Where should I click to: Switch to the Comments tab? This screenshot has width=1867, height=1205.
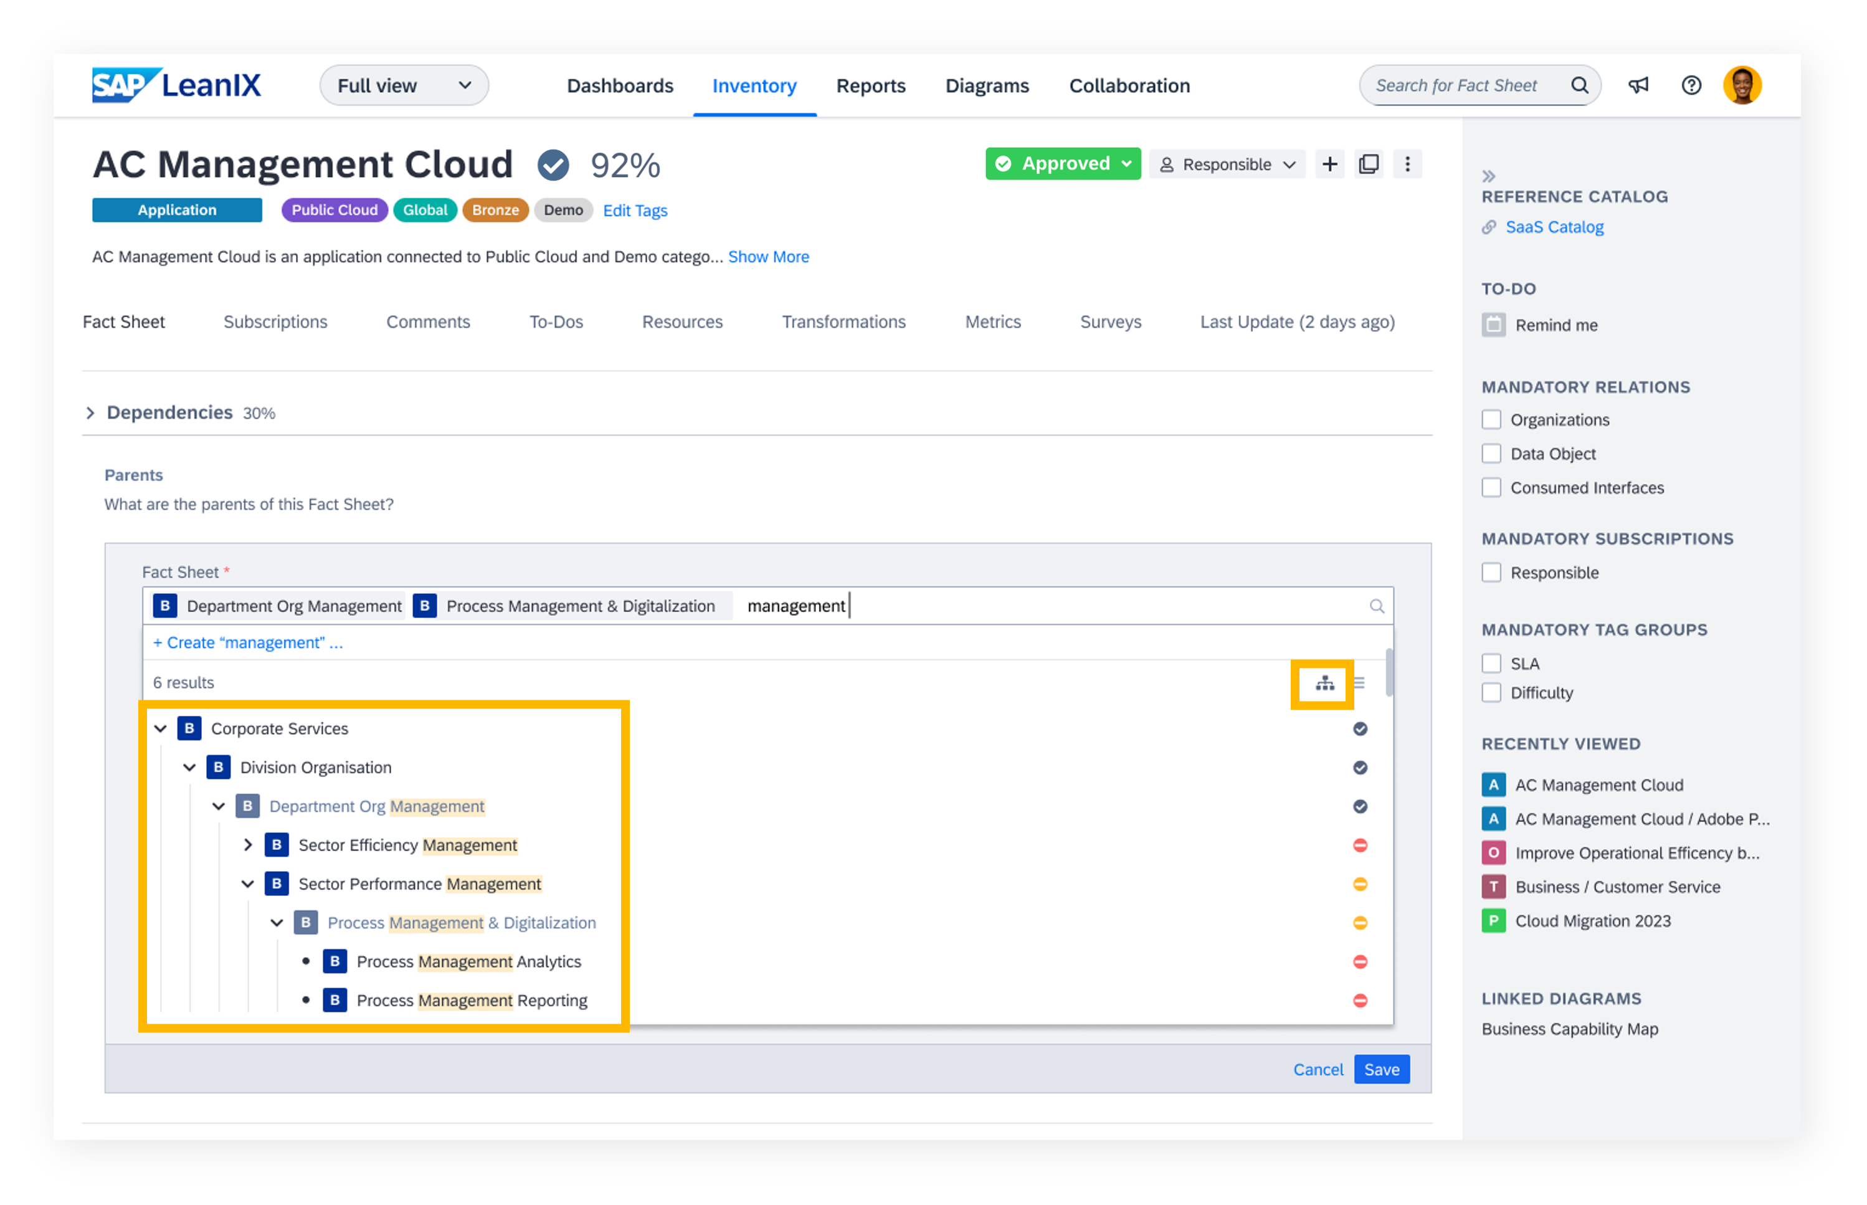[428, 322]
